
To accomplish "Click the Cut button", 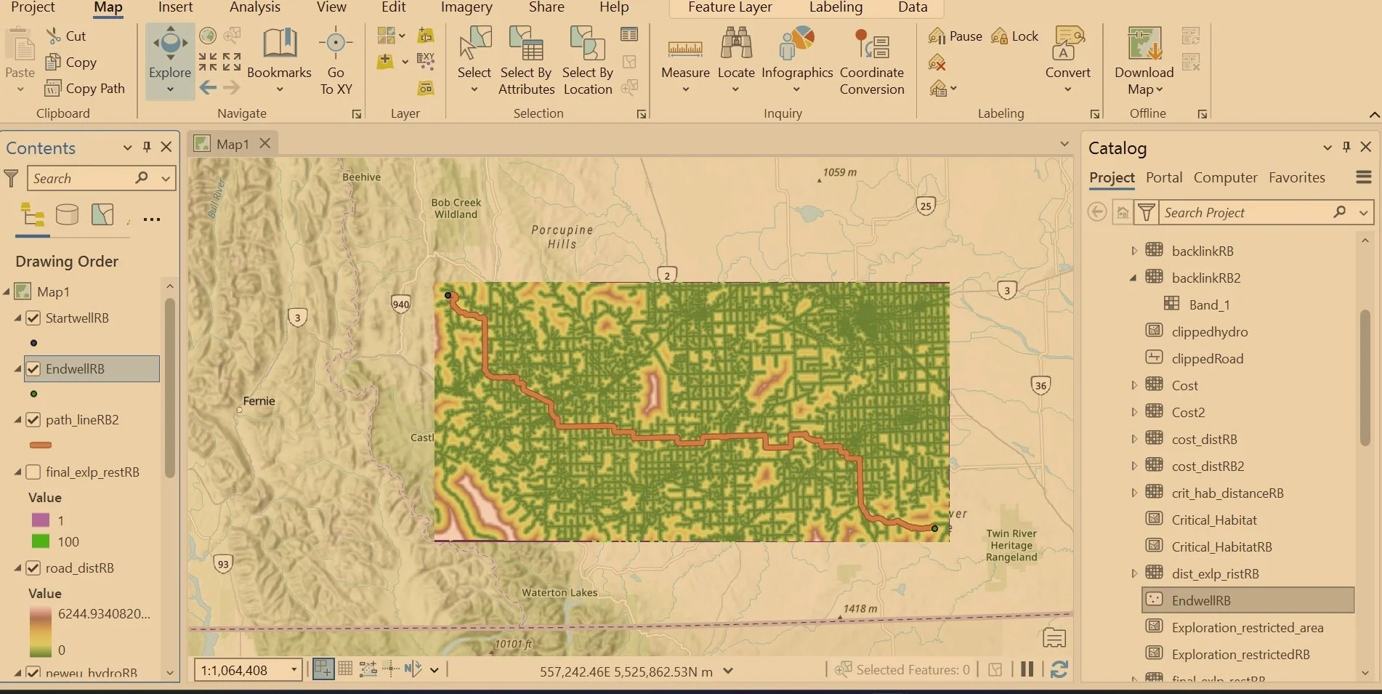I will (66, 36).
